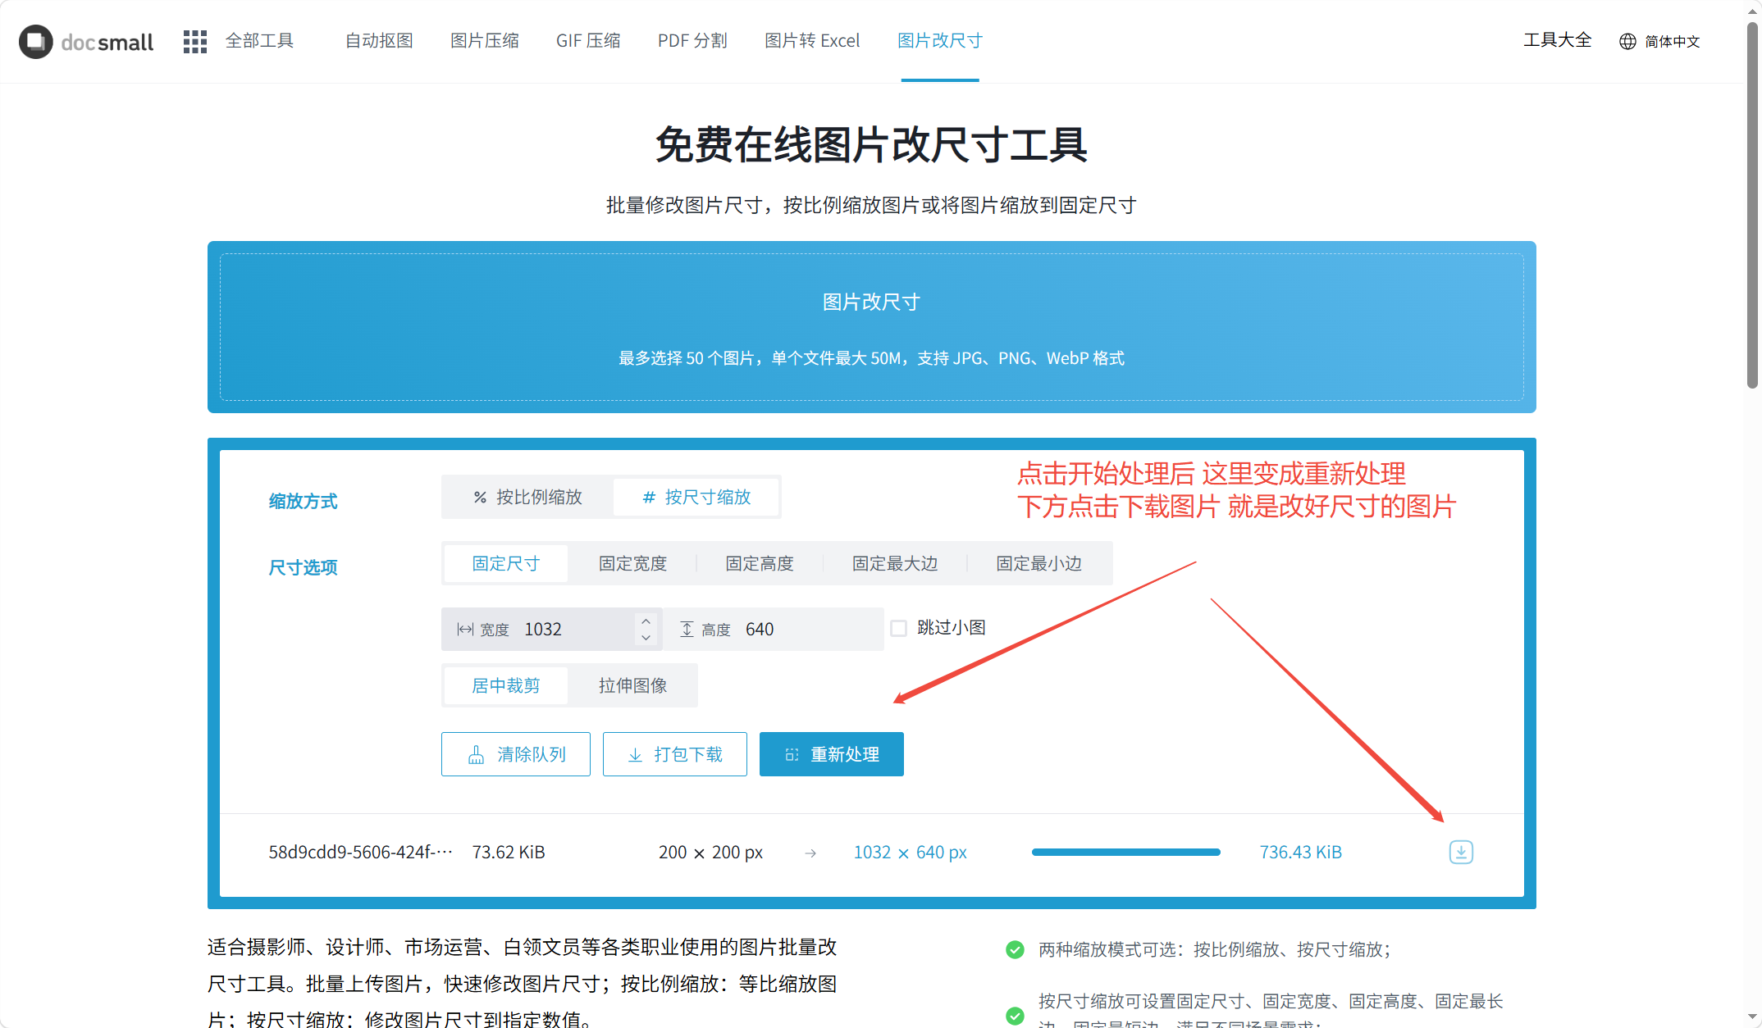Click the 重新处理 button

pyautogui.click(x=832, y=754)
